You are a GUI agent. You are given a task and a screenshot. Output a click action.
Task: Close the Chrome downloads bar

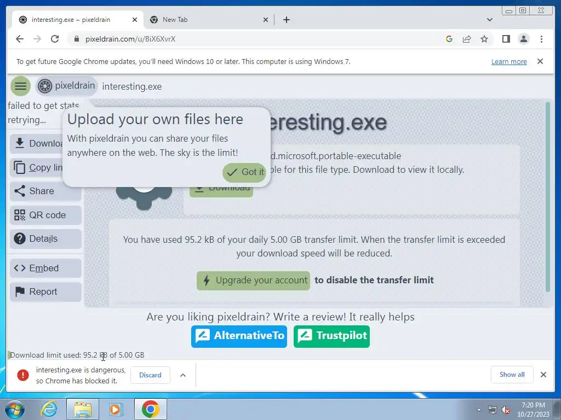[x=543, y=374]
